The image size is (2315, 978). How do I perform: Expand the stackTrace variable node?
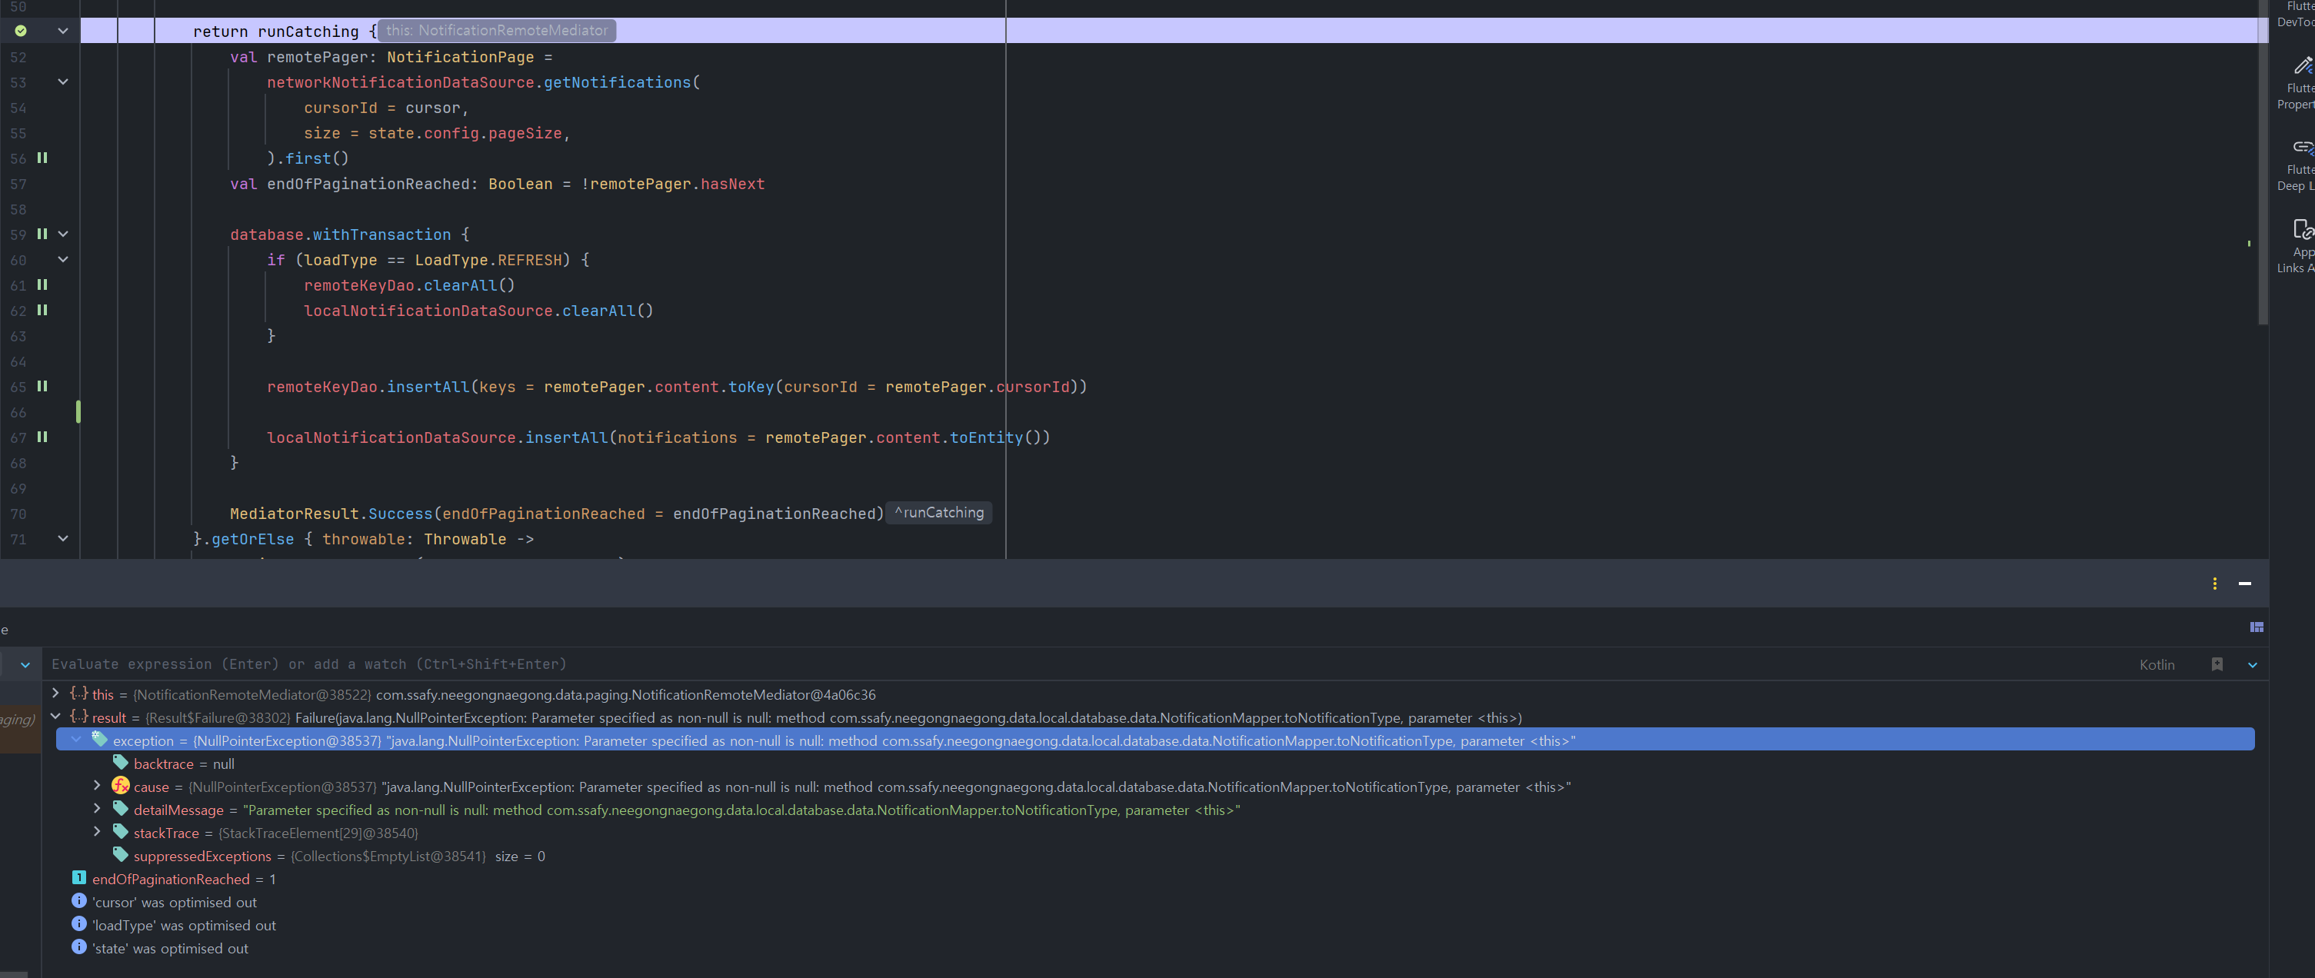click(x=97, y=833)
